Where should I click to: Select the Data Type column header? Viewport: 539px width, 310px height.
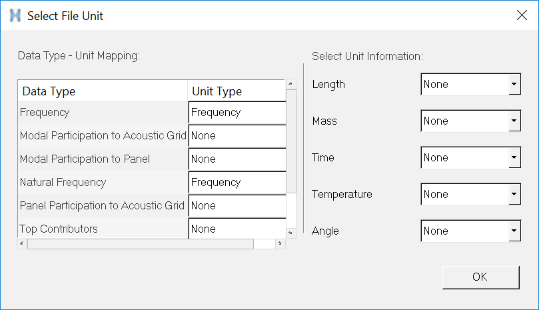point(103,91)
